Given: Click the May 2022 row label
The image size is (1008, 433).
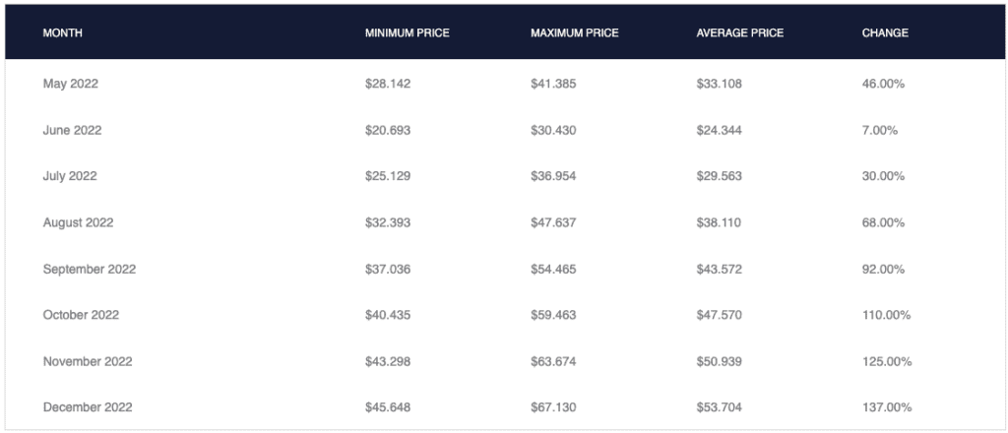Looking at the screenshot, I should click(71, 85).
